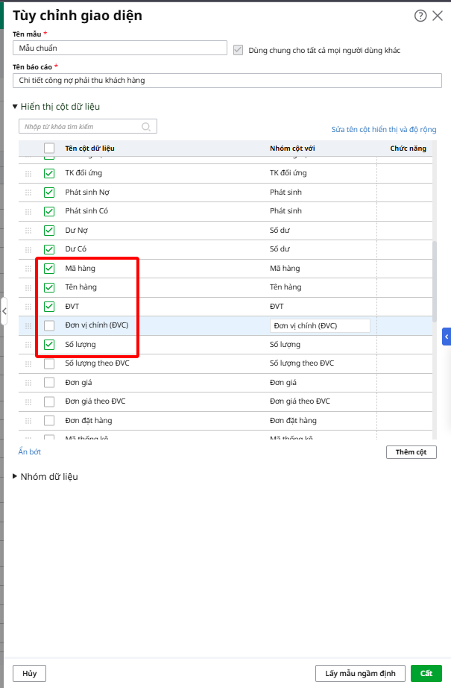Click blue side panel arrow on right edge

(x=447, y=337)
